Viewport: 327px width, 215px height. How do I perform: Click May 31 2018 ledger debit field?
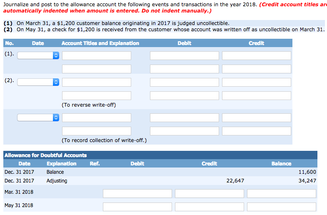click(x=137, y=207)
